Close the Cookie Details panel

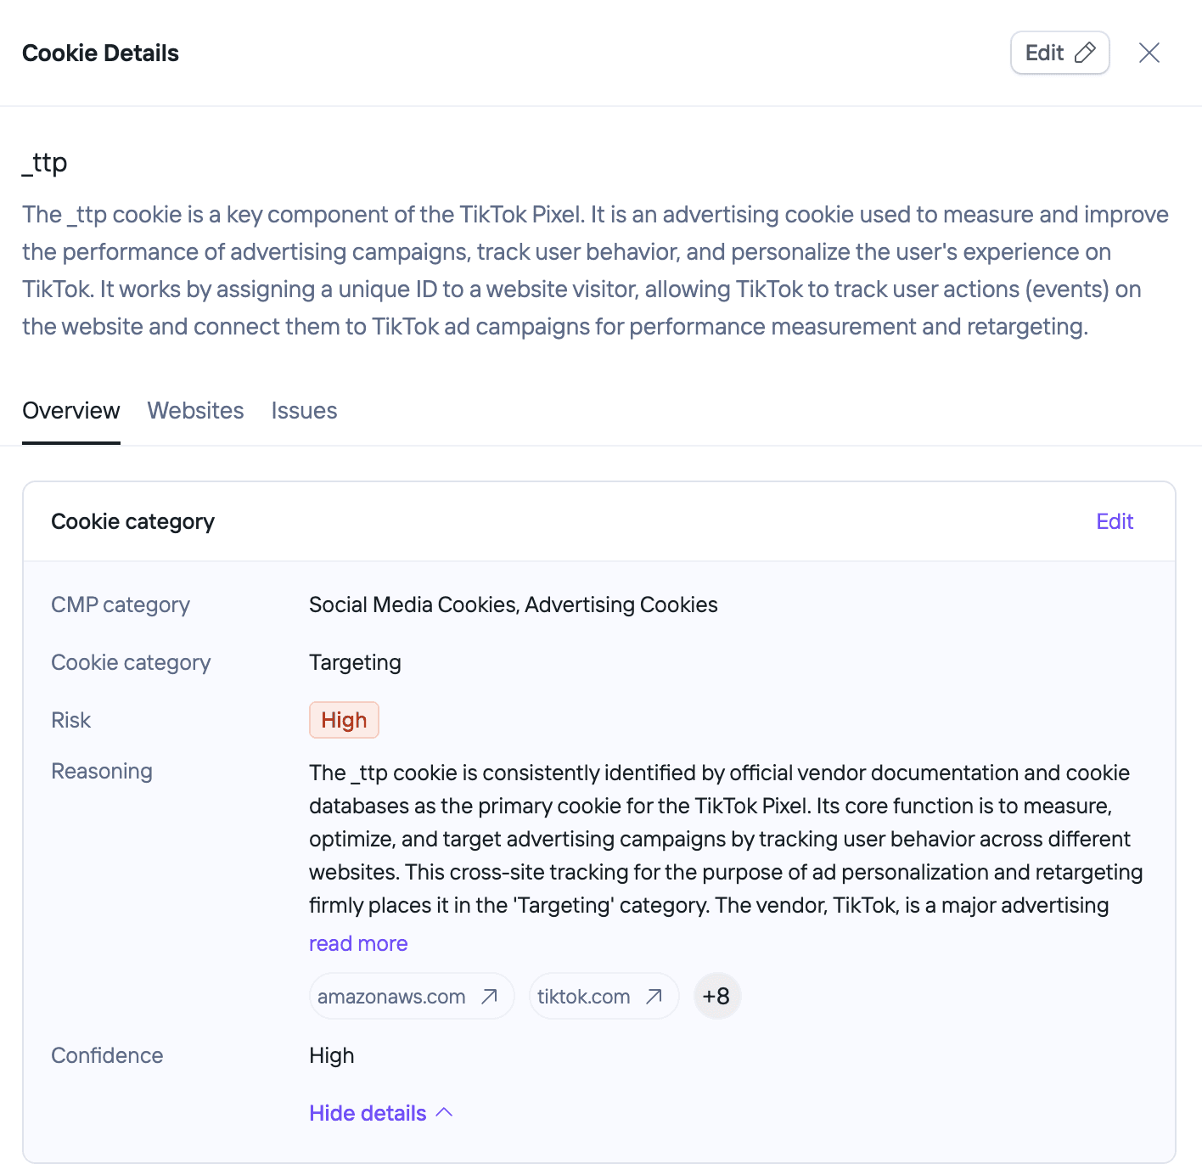pos(1149,53)
